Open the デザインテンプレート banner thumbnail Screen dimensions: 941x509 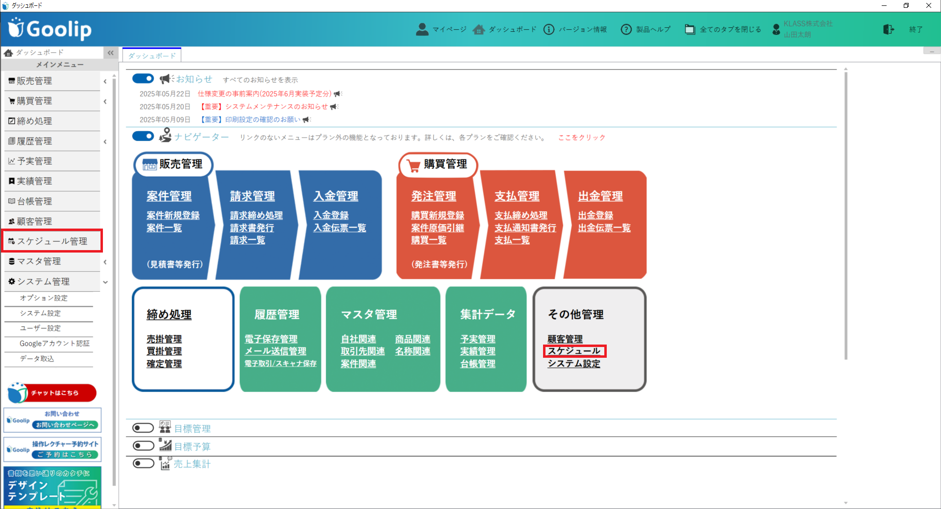tap(52, 487)
